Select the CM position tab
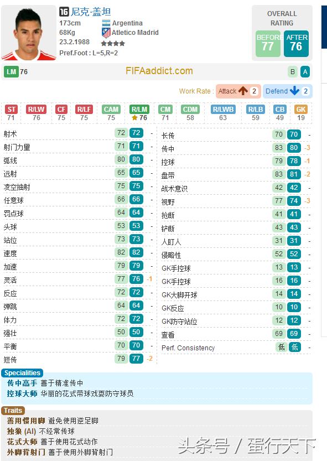Screen dimensions: 327x461 point(165,110)
